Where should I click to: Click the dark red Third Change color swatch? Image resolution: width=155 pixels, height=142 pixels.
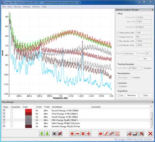coord(28,114)
